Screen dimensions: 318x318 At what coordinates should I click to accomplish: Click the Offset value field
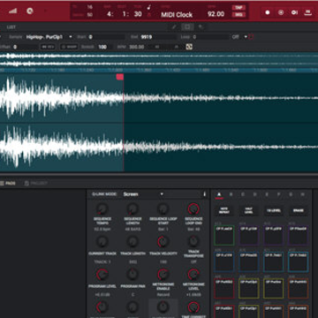(x=26, y=47)
